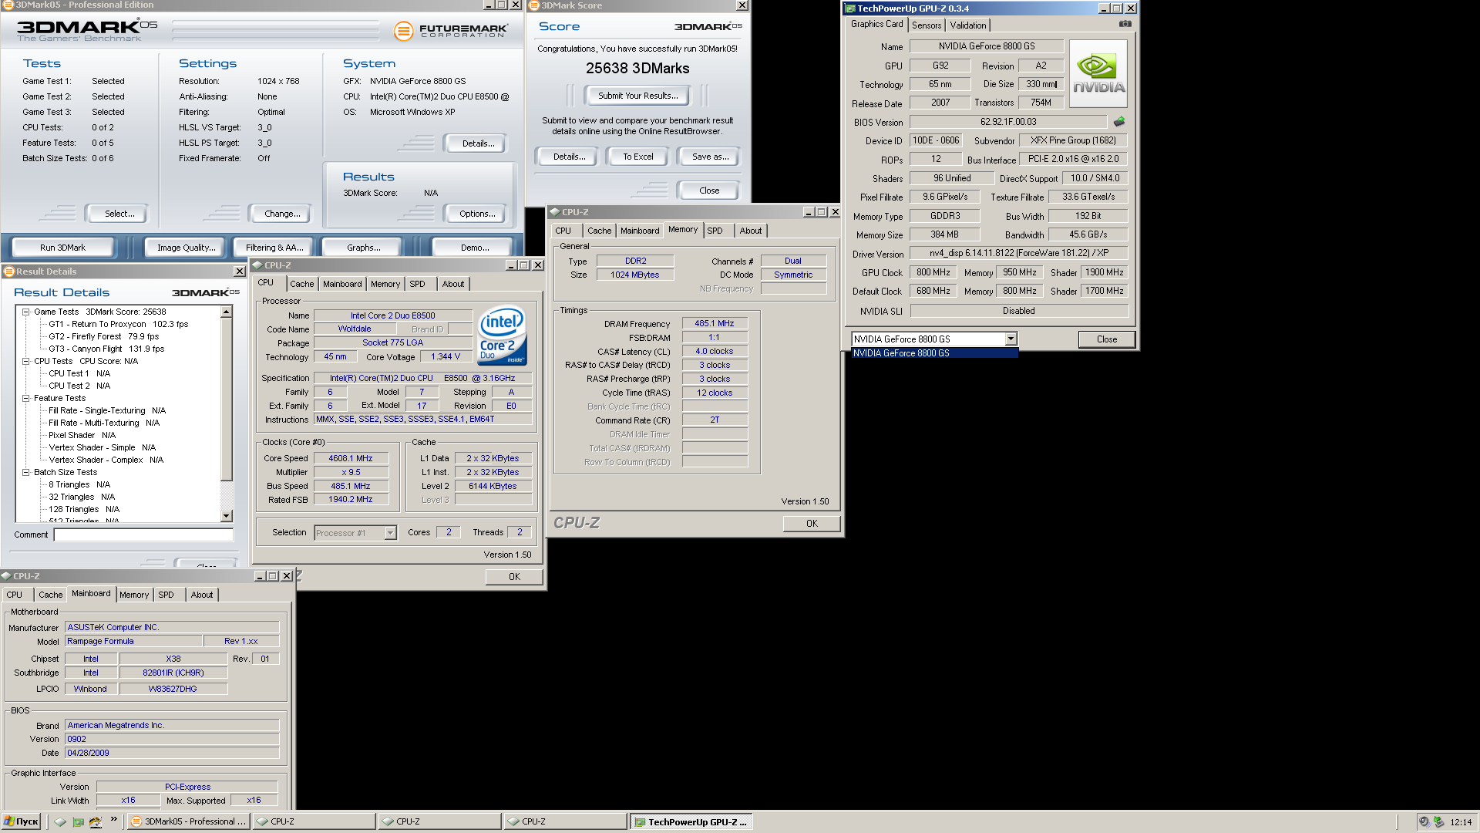The width and height of the screenshot is (1480, 833).
Task: Click 3DMark05 Professional taskbar button
Action: pyautogui.click(x=190, y=821)
